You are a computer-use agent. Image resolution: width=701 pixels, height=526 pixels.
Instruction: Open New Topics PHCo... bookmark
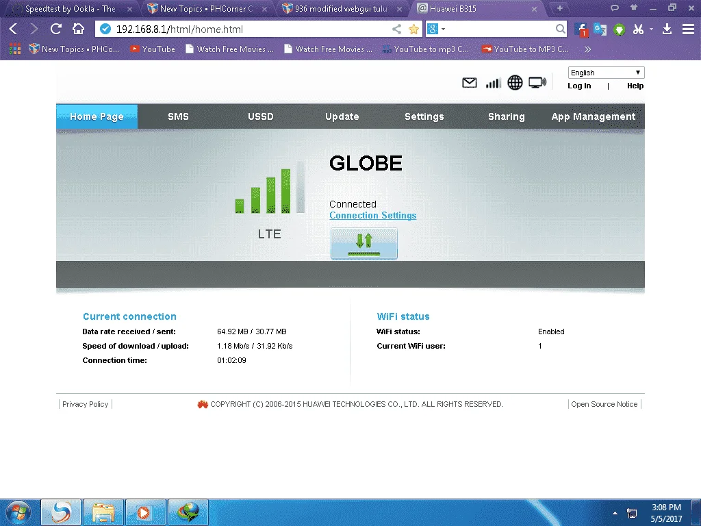74,49
